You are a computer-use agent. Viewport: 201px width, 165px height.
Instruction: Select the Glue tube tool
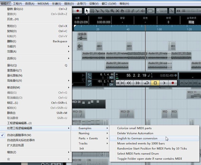(x=102, y=11)
